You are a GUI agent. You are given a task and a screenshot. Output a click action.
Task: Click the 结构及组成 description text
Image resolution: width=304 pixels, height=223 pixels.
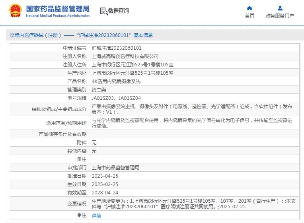(192, 109)
